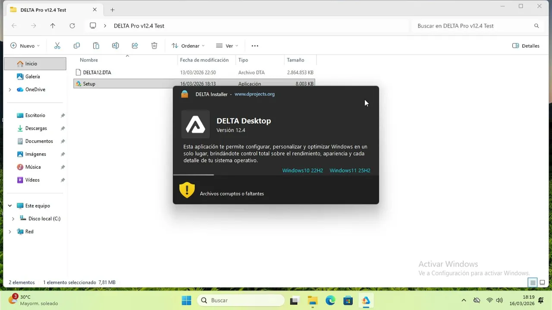Open the Windows Start button
Image resolution: width=552 pixels, height=310 pixels.
(186, 301)
